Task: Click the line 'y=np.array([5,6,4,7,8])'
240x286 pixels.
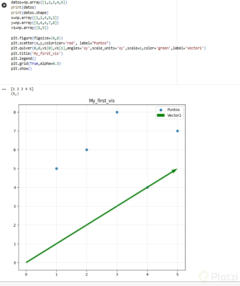Action: click(35, 23)
